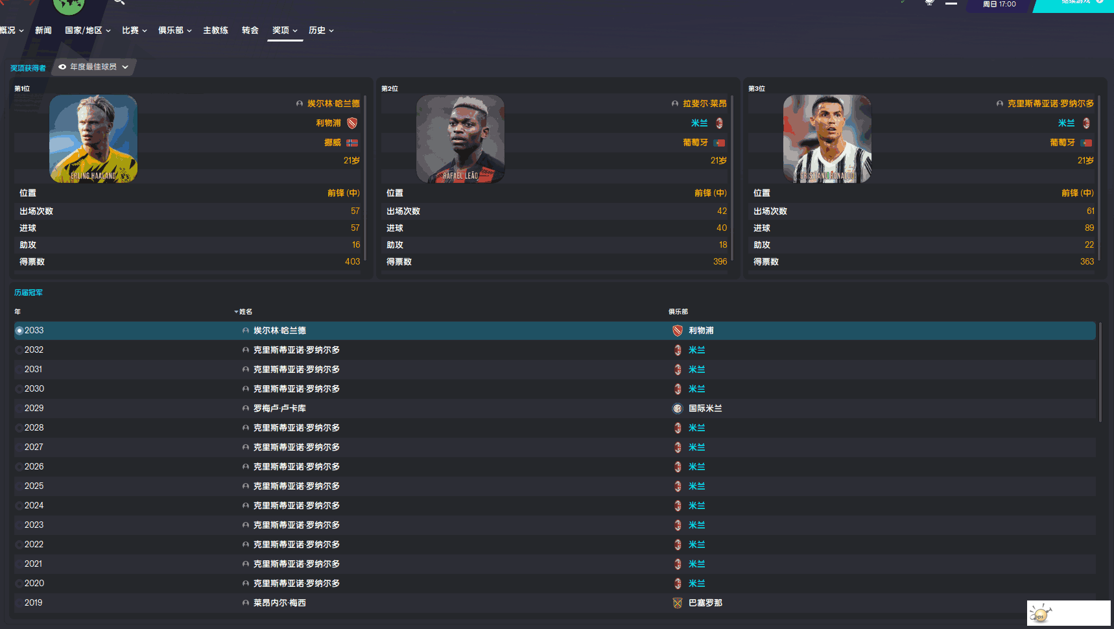
Task: Select the 2030 row radio button
Action: tap(19, 389)
